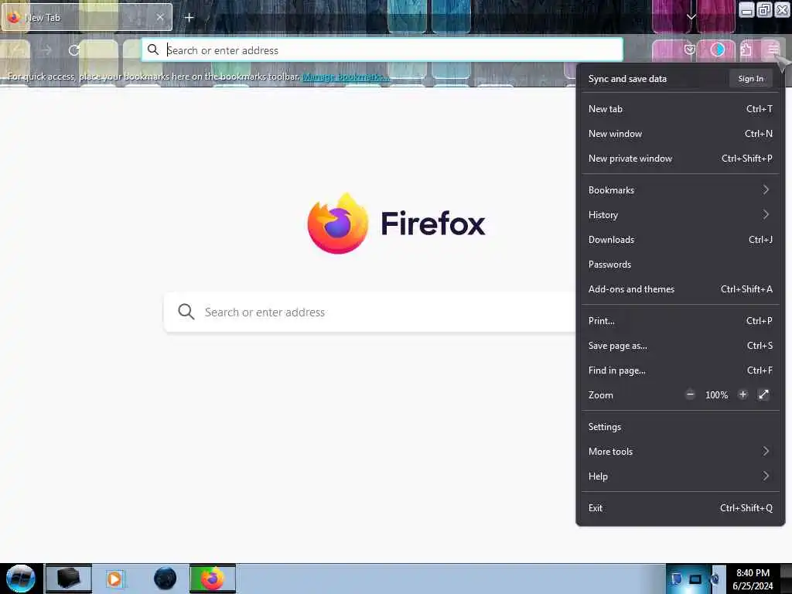The image size is (792, 594).
Task: Open a new tab with plus icon
Action: pos(189,18)
